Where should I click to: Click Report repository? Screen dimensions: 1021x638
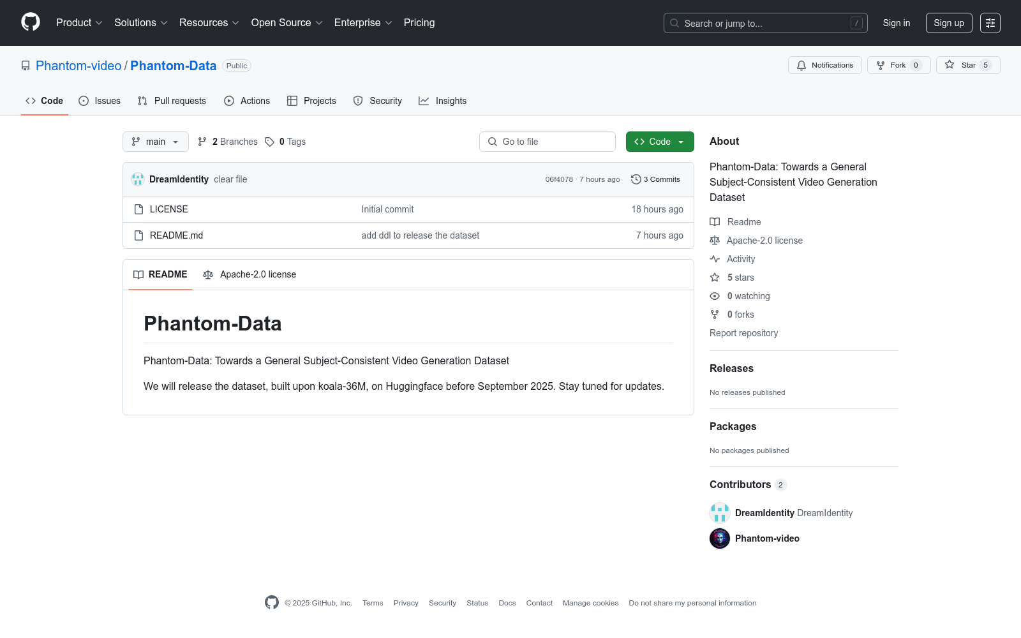(x=743, y=333)
